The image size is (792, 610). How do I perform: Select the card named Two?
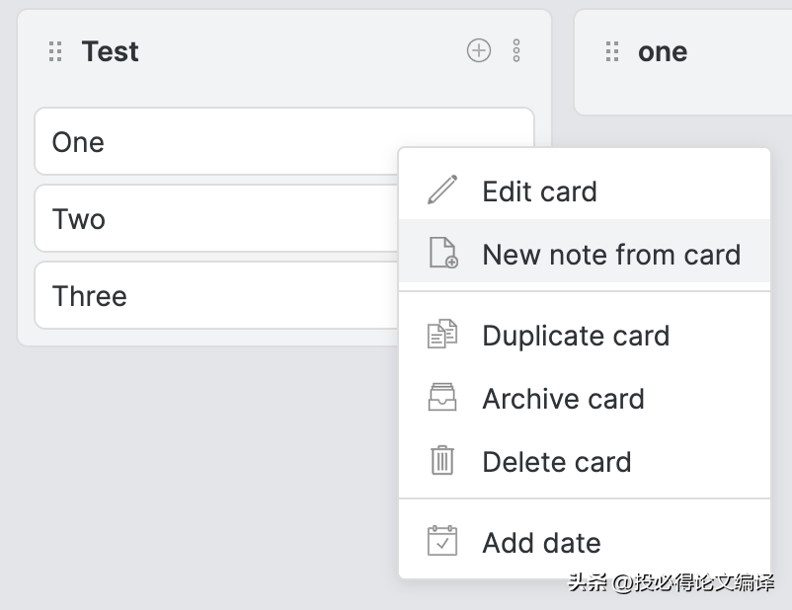click(216, 218)
